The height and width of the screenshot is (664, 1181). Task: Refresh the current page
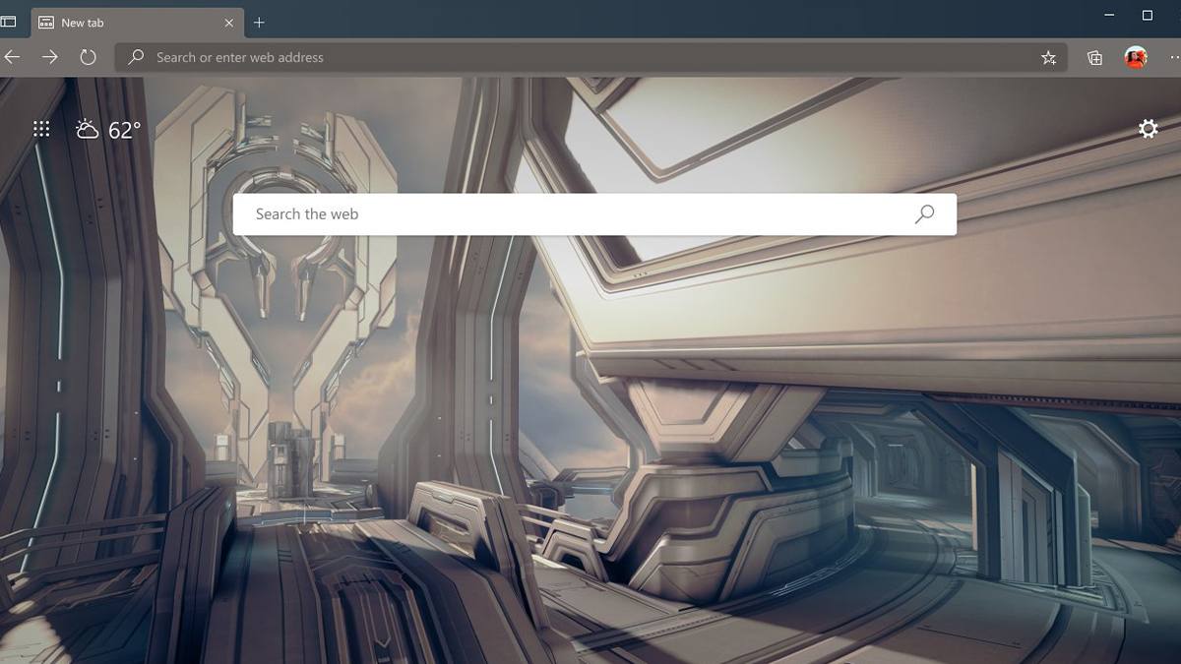click(x=88, y=57)
